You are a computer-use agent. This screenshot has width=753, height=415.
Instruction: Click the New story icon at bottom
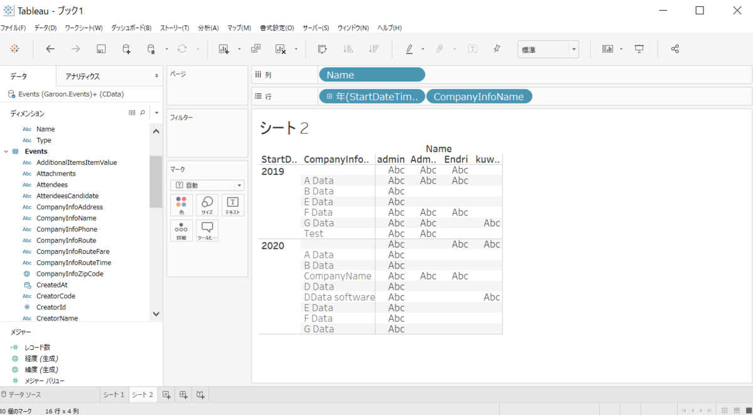[x=200, y=394]
